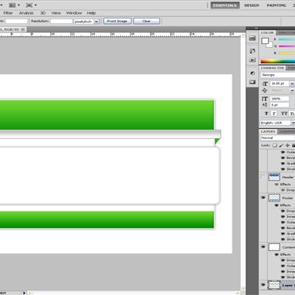Open the History panel icon in the dock
Screen dimensions: 295x295
pyautogui.click(x=253, y=51)
